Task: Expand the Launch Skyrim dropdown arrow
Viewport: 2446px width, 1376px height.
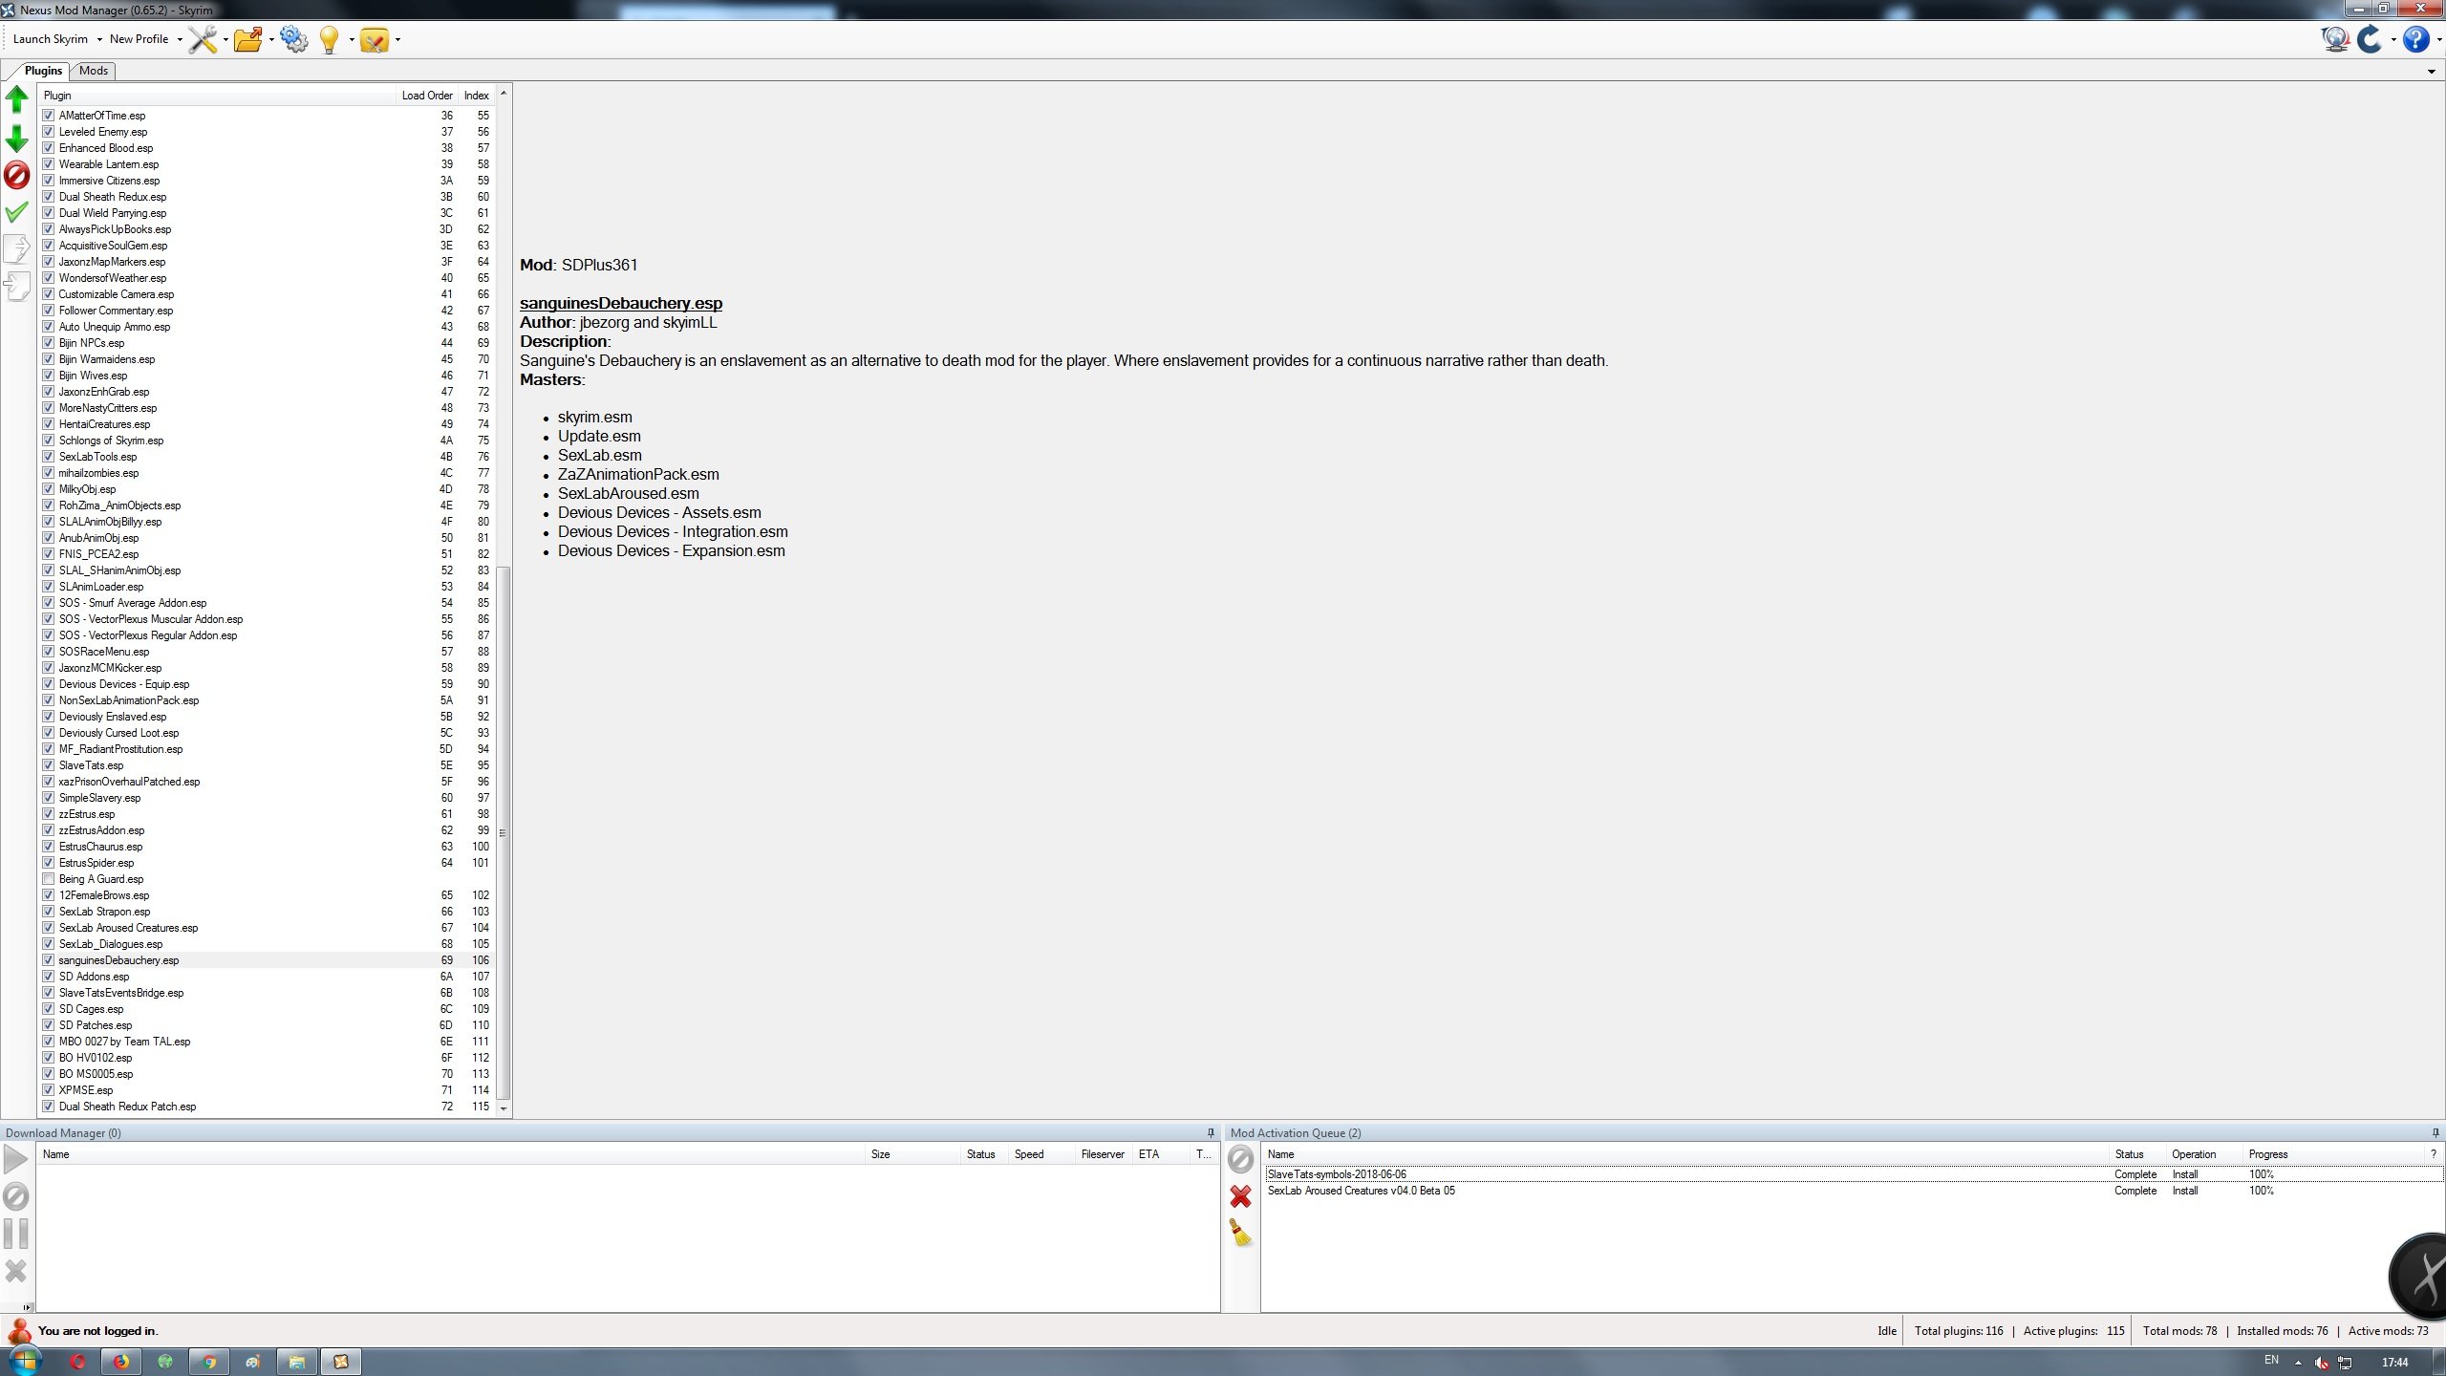Action: click(x=99, y=40)
